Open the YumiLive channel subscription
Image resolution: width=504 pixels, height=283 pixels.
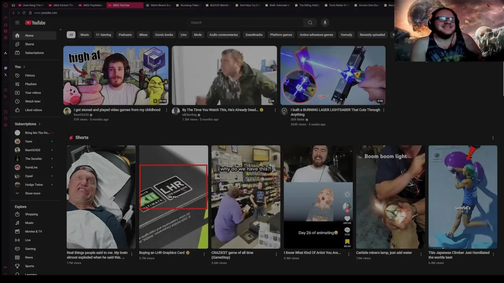point(34,167)
